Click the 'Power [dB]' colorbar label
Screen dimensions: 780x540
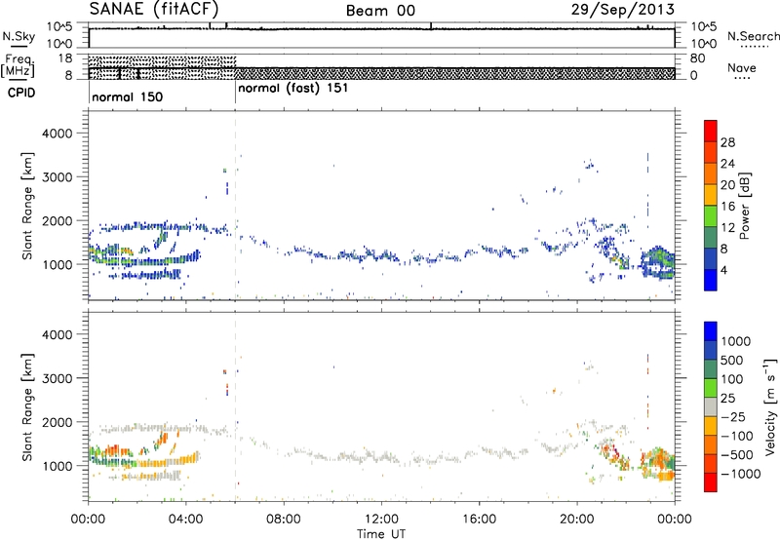point(744,206)
